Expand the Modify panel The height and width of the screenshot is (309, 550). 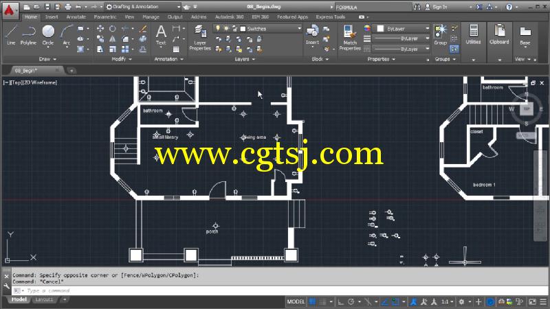[122, 59]
